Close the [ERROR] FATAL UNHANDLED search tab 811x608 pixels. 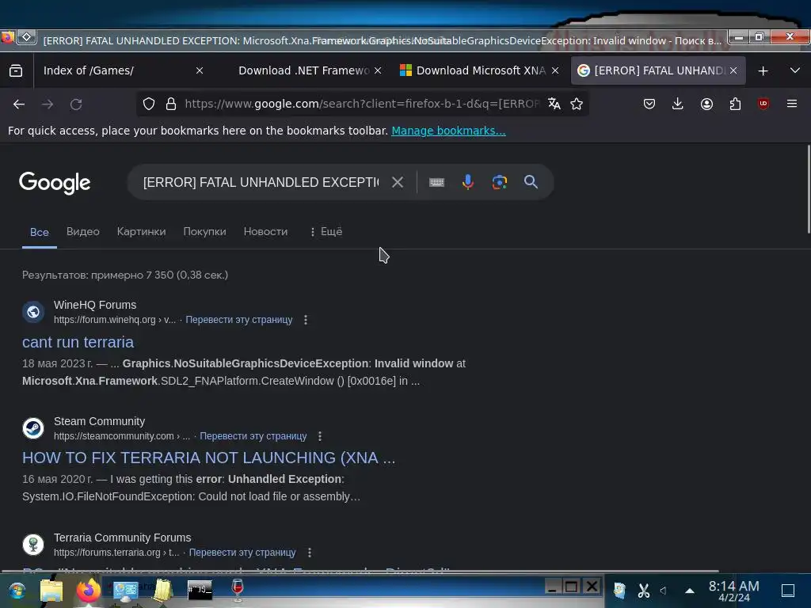pos(733,70)
